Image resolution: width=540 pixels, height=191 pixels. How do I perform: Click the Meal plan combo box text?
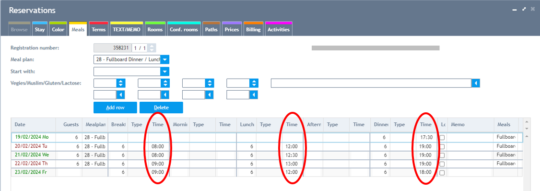[127, 60]
